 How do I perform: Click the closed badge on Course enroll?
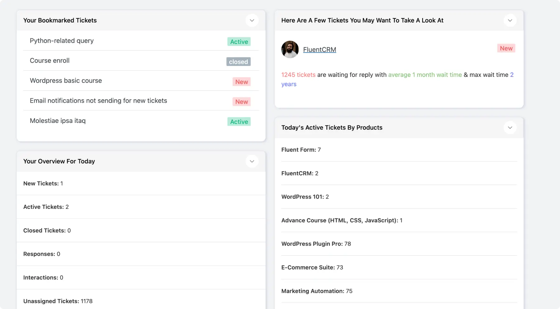click(238, 62)
